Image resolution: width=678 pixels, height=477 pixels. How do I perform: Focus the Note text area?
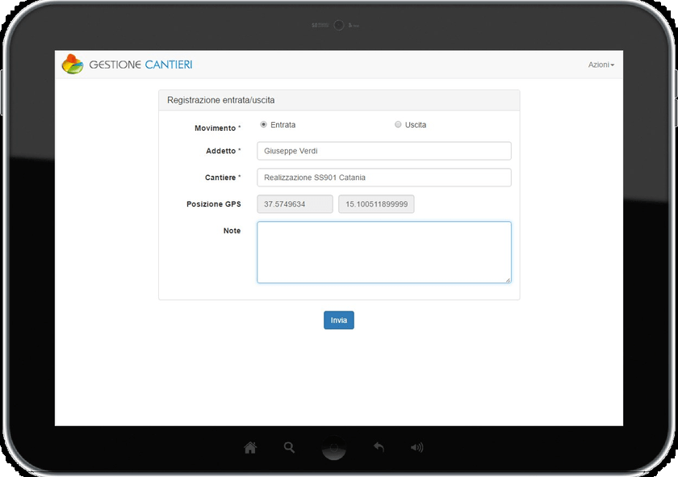pos(383,252)
